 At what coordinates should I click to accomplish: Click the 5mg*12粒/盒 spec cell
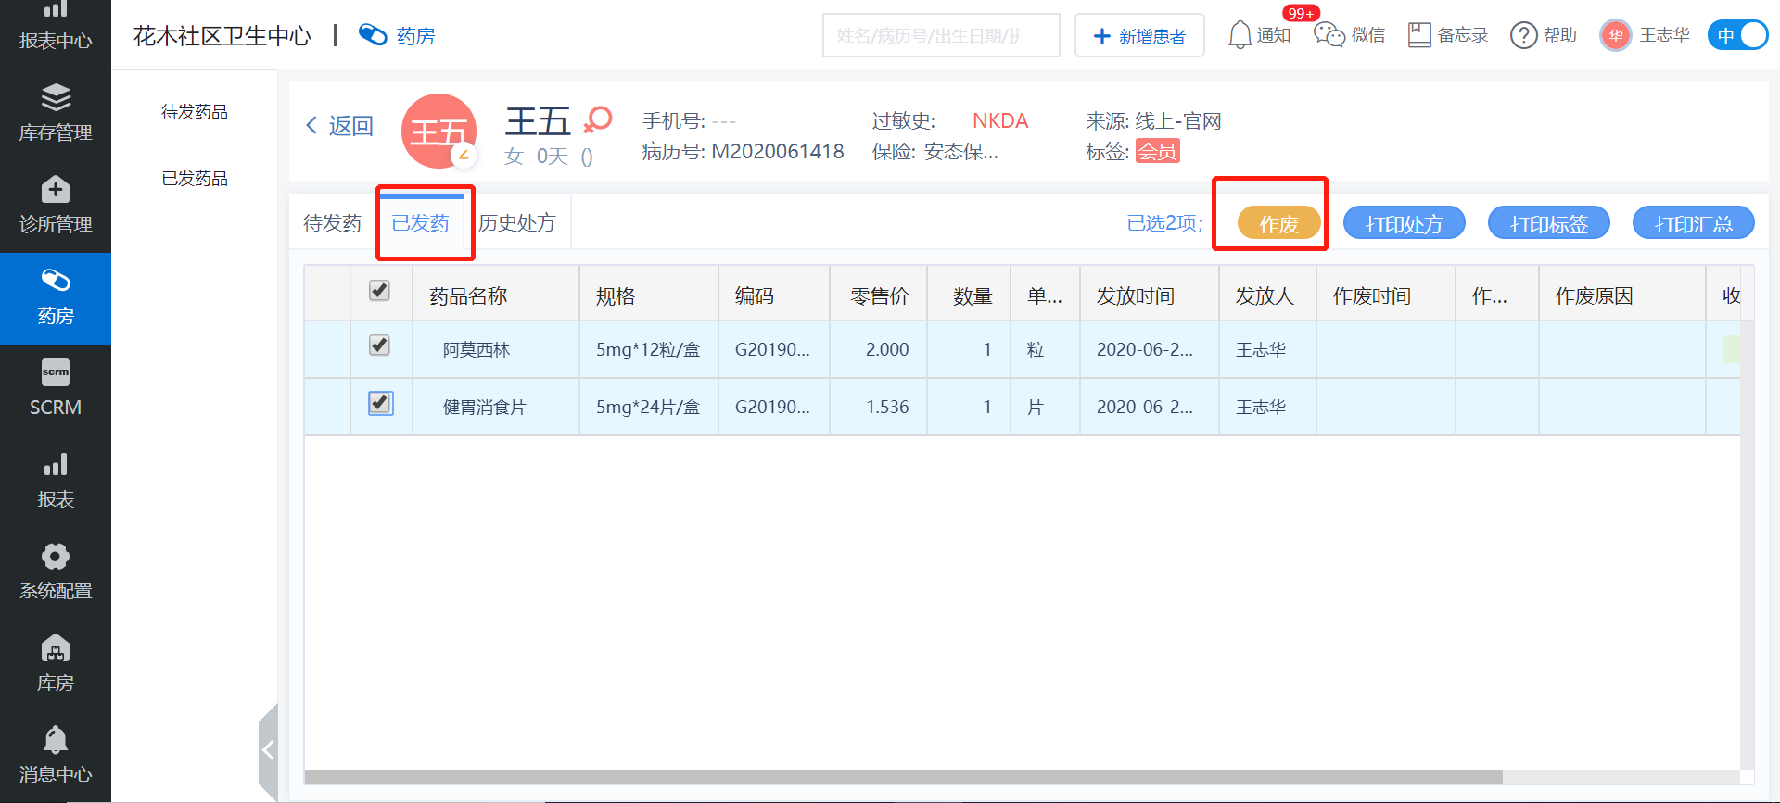coord(648,350)
